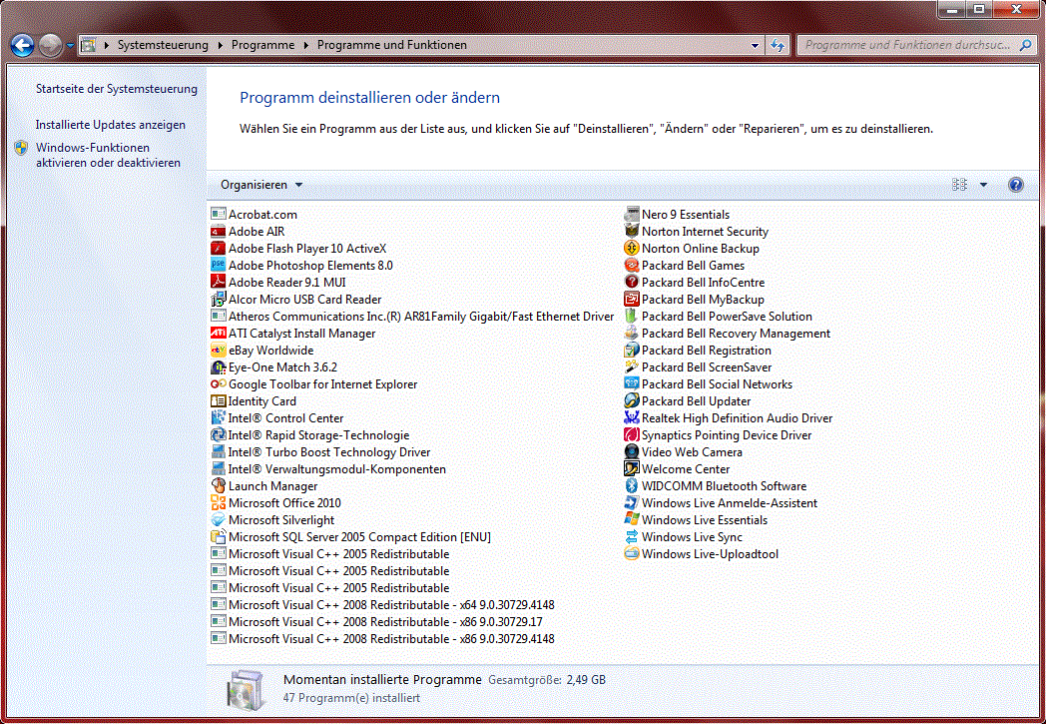The image size is (1046, 724).
Task: Open Installierte Updates anzeigen link
Action: [x=111, y=125]
